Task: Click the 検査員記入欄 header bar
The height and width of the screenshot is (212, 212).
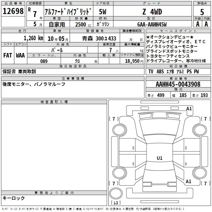Action: click(x=54, y=102)
